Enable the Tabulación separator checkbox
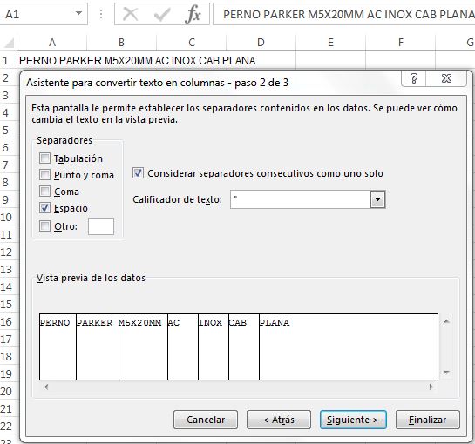 (44, 158)
